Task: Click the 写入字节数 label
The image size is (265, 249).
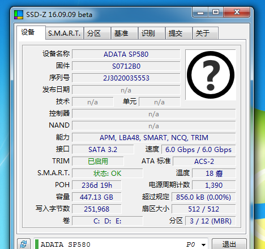Action: 53,209
